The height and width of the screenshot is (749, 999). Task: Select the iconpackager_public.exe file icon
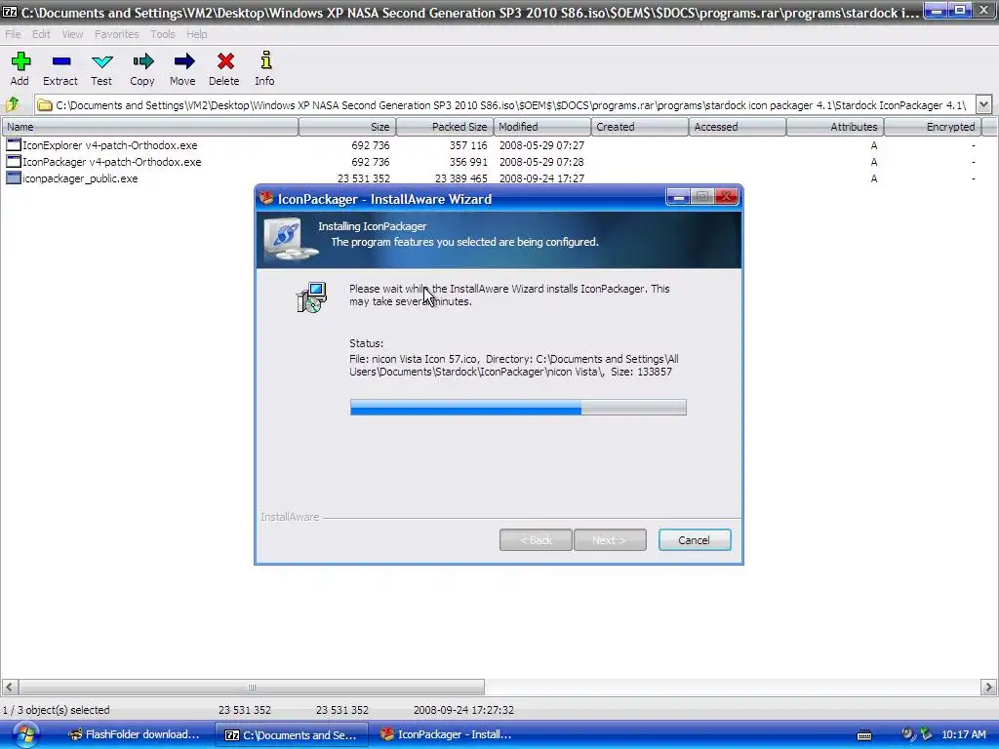tap(14, 178)
